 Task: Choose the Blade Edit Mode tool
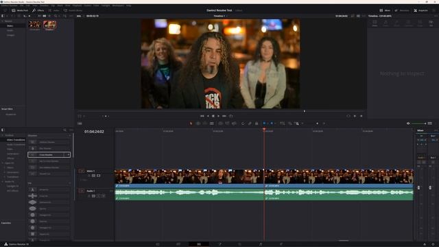click(x=212, y=123)
